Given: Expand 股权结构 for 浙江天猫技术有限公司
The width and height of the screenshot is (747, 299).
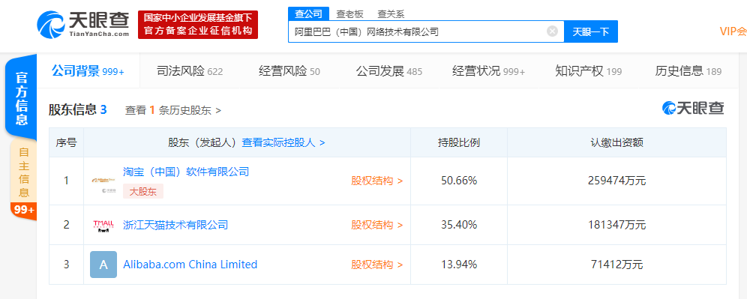Looking at the screenshot, I should click(x=377, y=225).
